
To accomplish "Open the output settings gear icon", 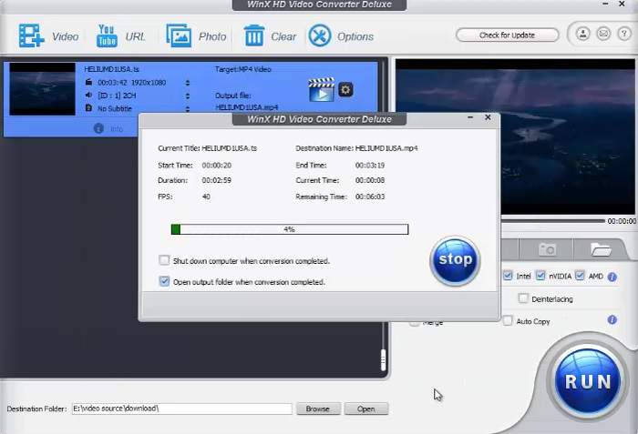I will click(345, 89).
